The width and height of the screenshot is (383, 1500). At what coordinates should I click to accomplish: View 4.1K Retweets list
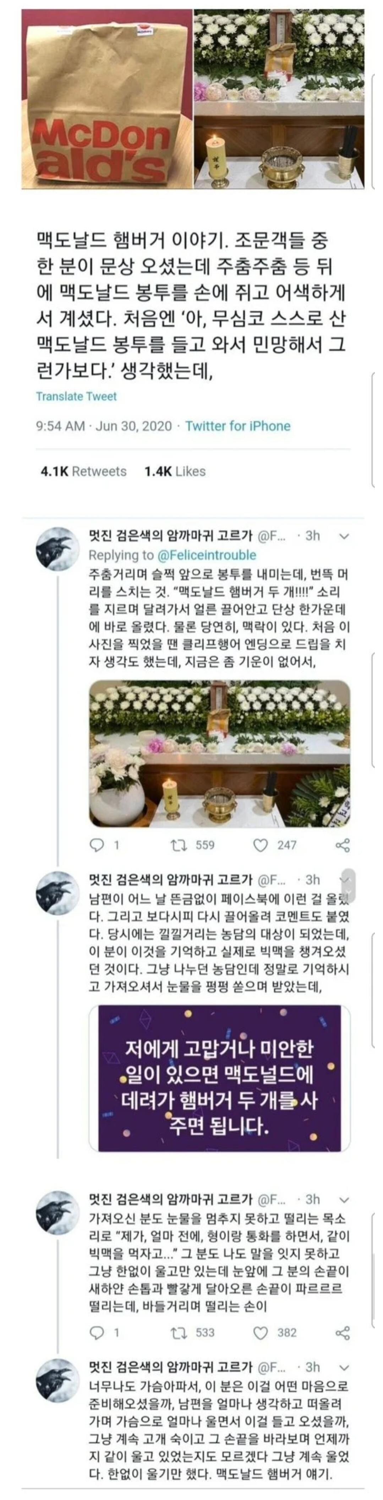coord(83,471)
